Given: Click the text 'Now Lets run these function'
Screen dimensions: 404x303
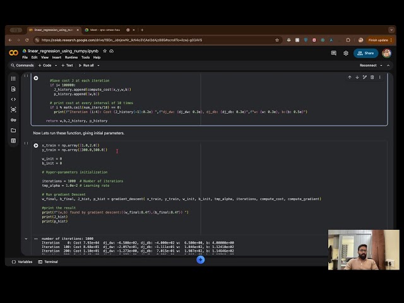Looking at the screenshot, I should pyautogui.click(x=57, y=133).
